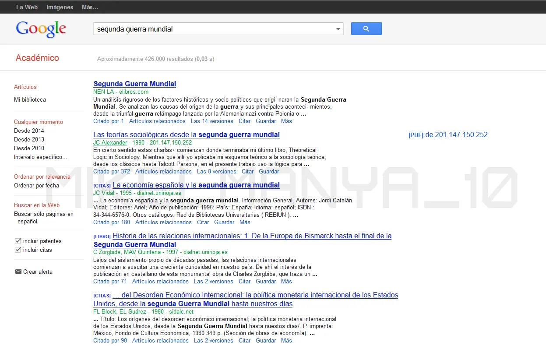Viewport: 546px width, 346px height.
Task: Click "Citar" under JC Vidal result
Action: click(203, 222)
